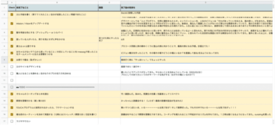Viewport: 275px width, 125px height.
Task: Select the かっちゃんと読書会する cell
Action: pyautogui.click(x=196, y=101)
